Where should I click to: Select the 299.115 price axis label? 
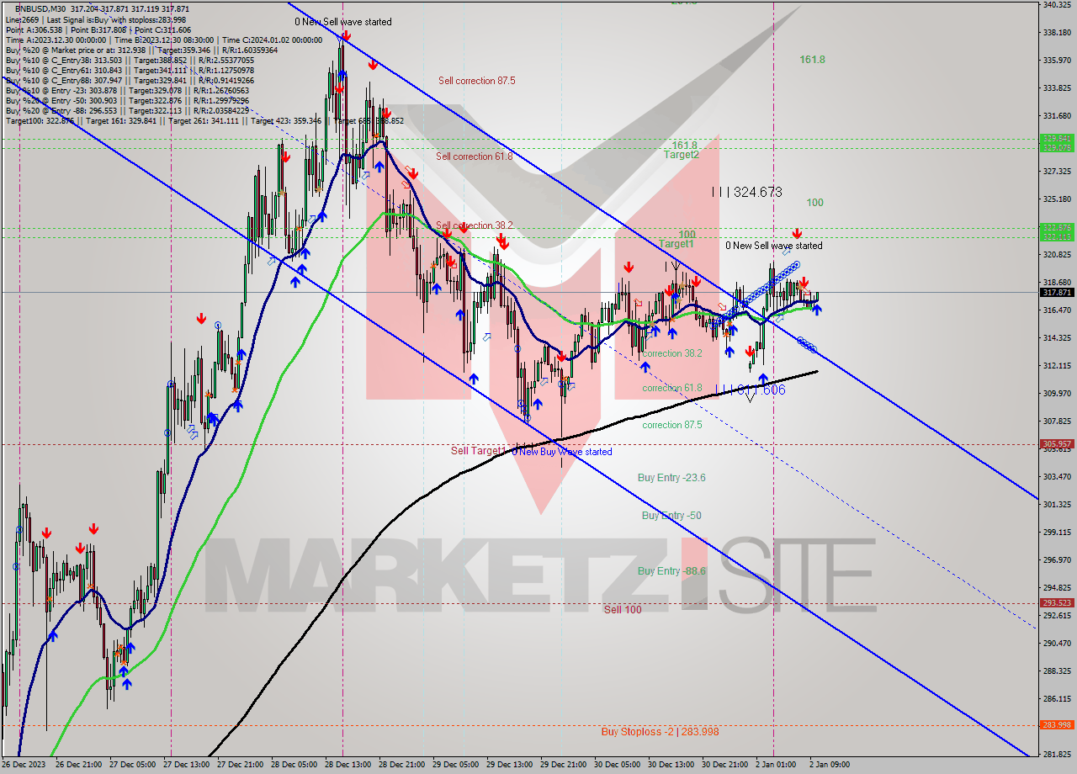1057,532
